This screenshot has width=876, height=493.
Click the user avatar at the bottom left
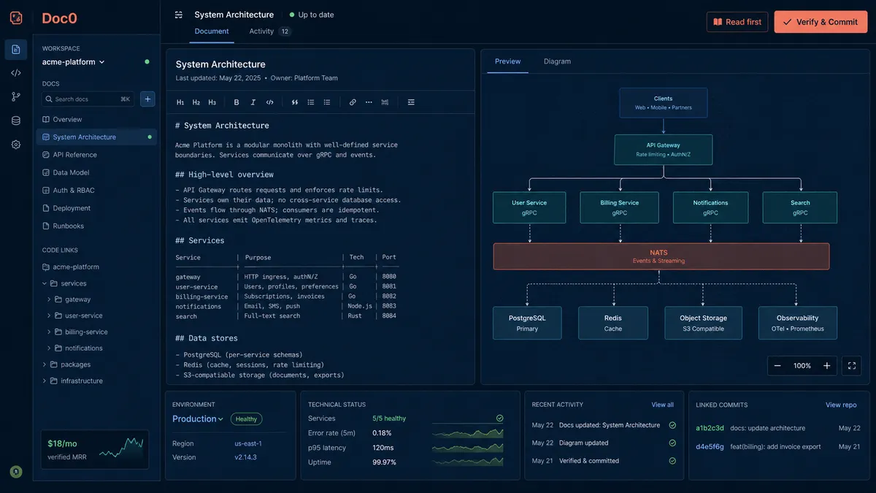16,472
